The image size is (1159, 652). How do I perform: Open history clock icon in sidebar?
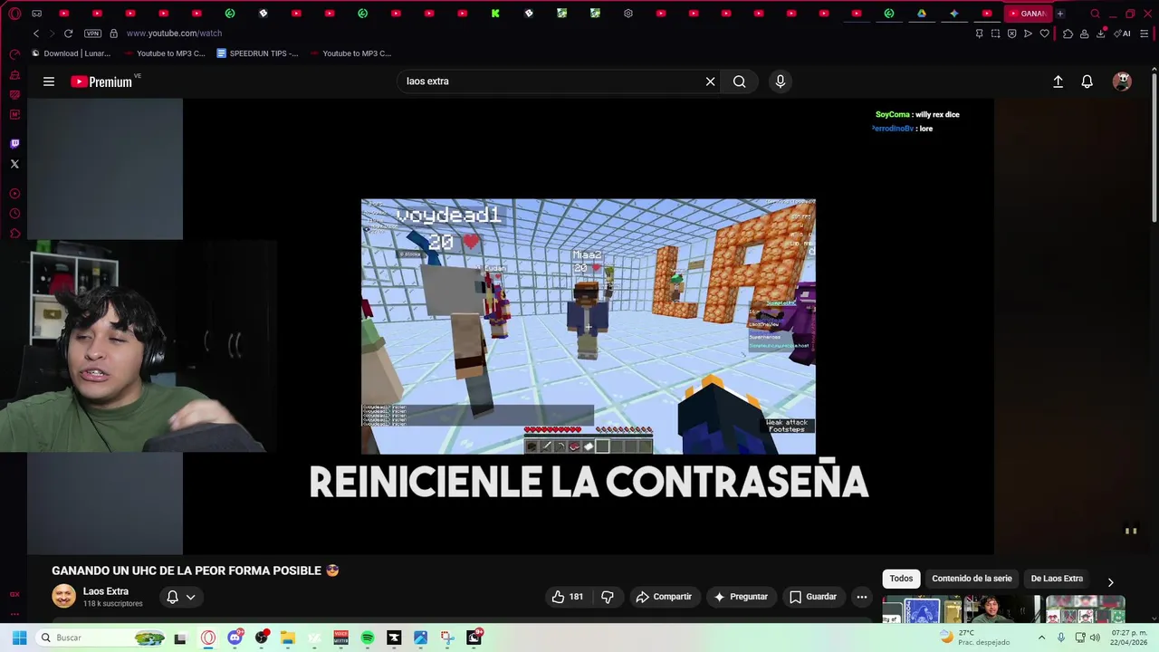pyautogui.click(x=14, y=214)
